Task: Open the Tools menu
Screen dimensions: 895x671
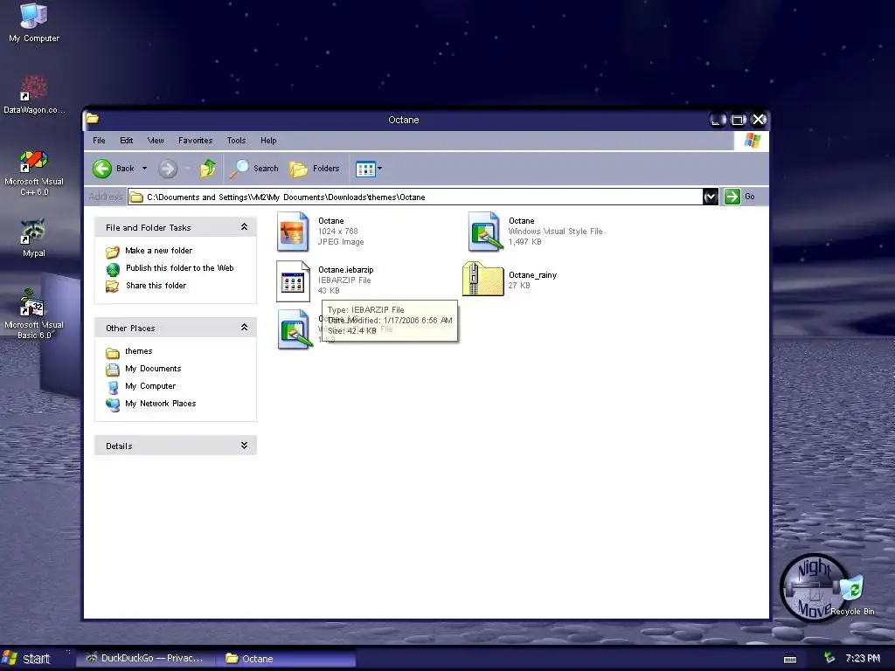Action: (236, 141)
